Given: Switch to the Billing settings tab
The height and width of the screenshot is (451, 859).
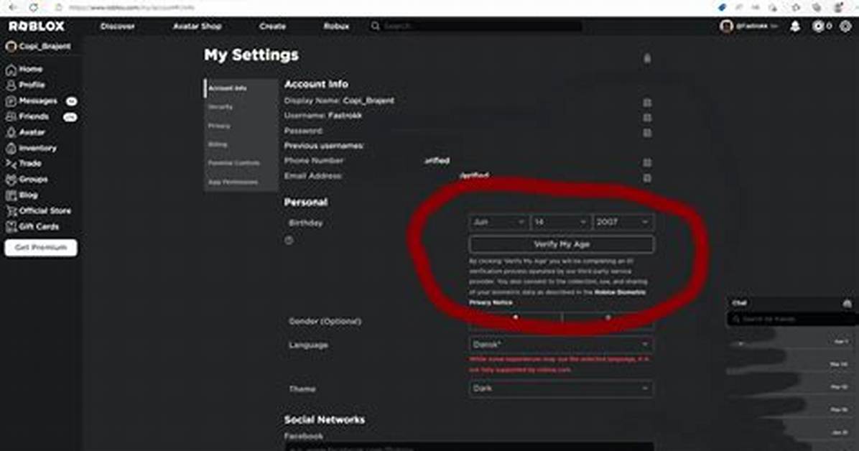Looking at the screenshot, I should [241, 144].
